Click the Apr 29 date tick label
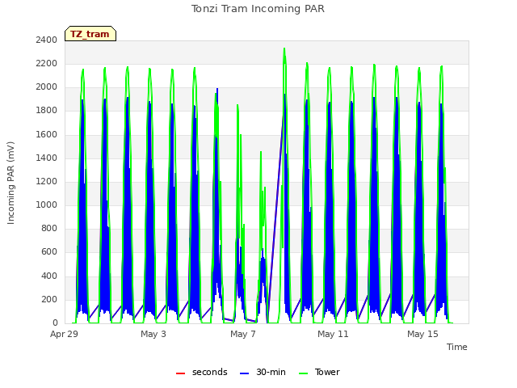This screenshot has width=517, height=388. [64, 334]
